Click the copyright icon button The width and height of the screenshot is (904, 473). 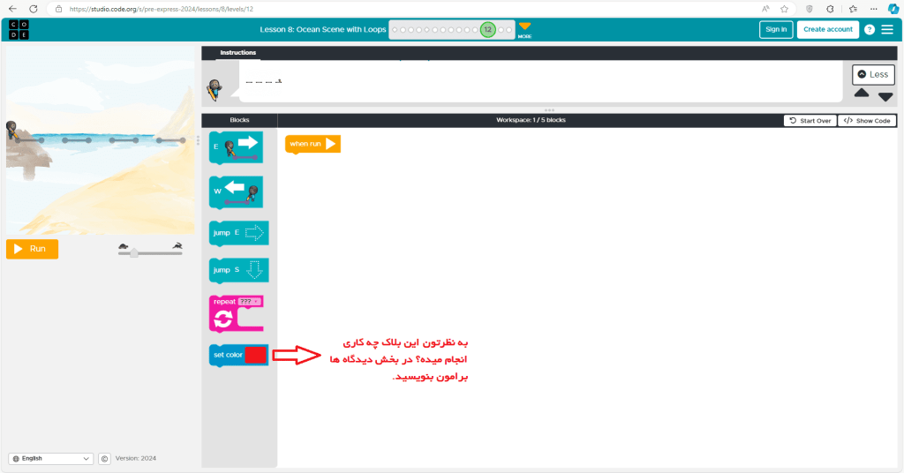tap(104, 459)
